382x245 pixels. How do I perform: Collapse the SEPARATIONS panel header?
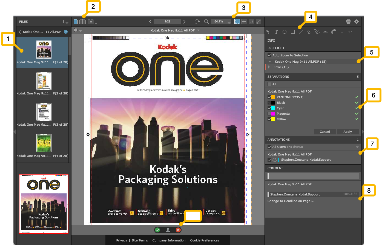(313, 77)
